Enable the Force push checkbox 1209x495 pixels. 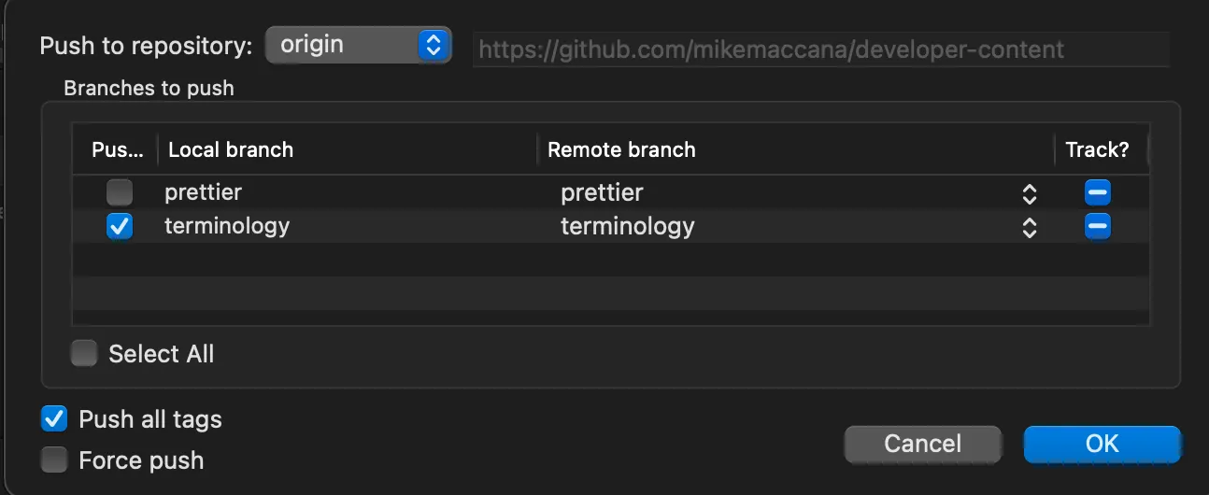[55, 460]
